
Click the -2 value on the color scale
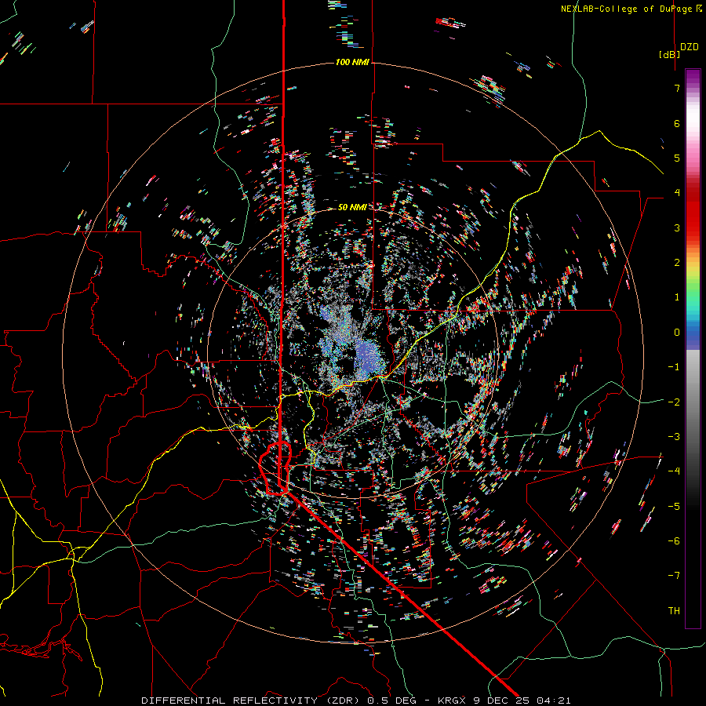[x=674, y=402]
